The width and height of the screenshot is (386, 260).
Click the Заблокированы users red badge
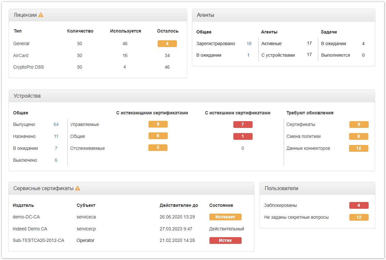359,205
